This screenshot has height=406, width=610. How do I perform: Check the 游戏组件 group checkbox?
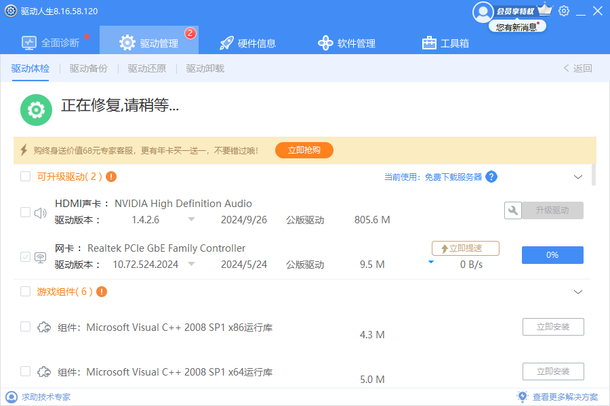(x=25, y=292)
